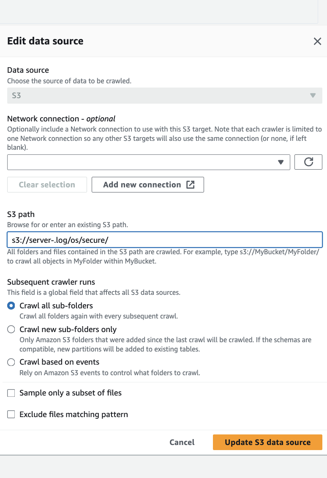Screen dimensions: 327x478
Task: Click the Crawl new sub-folders only label
Action: coord(68,330)
